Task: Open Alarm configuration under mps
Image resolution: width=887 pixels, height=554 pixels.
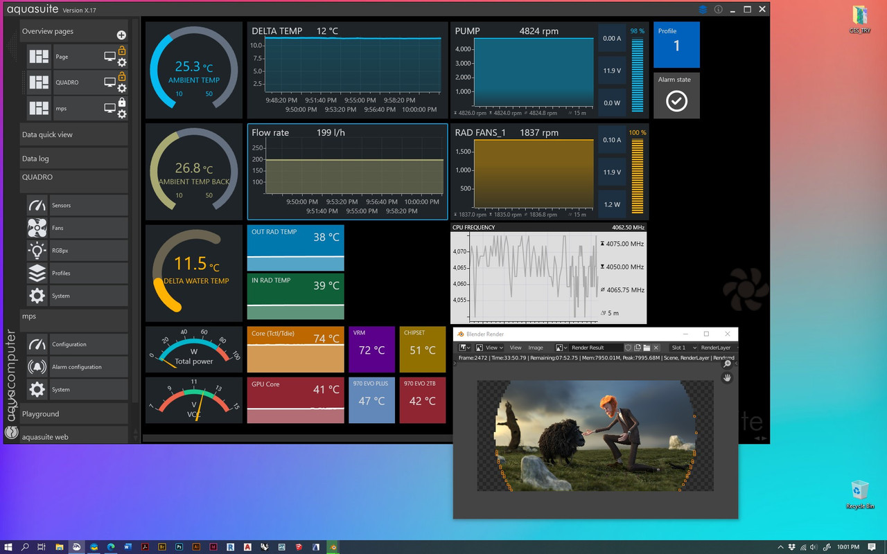Action: tap(77, 367)
